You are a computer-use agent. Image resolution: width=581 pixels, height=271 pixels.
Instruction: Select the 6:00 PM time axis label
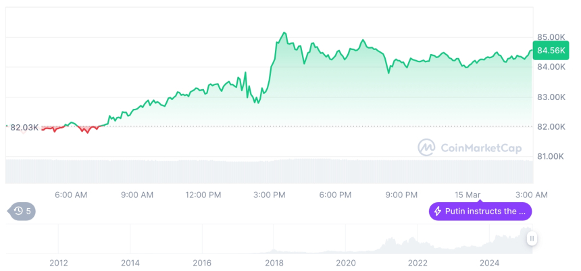click(335, 195)
